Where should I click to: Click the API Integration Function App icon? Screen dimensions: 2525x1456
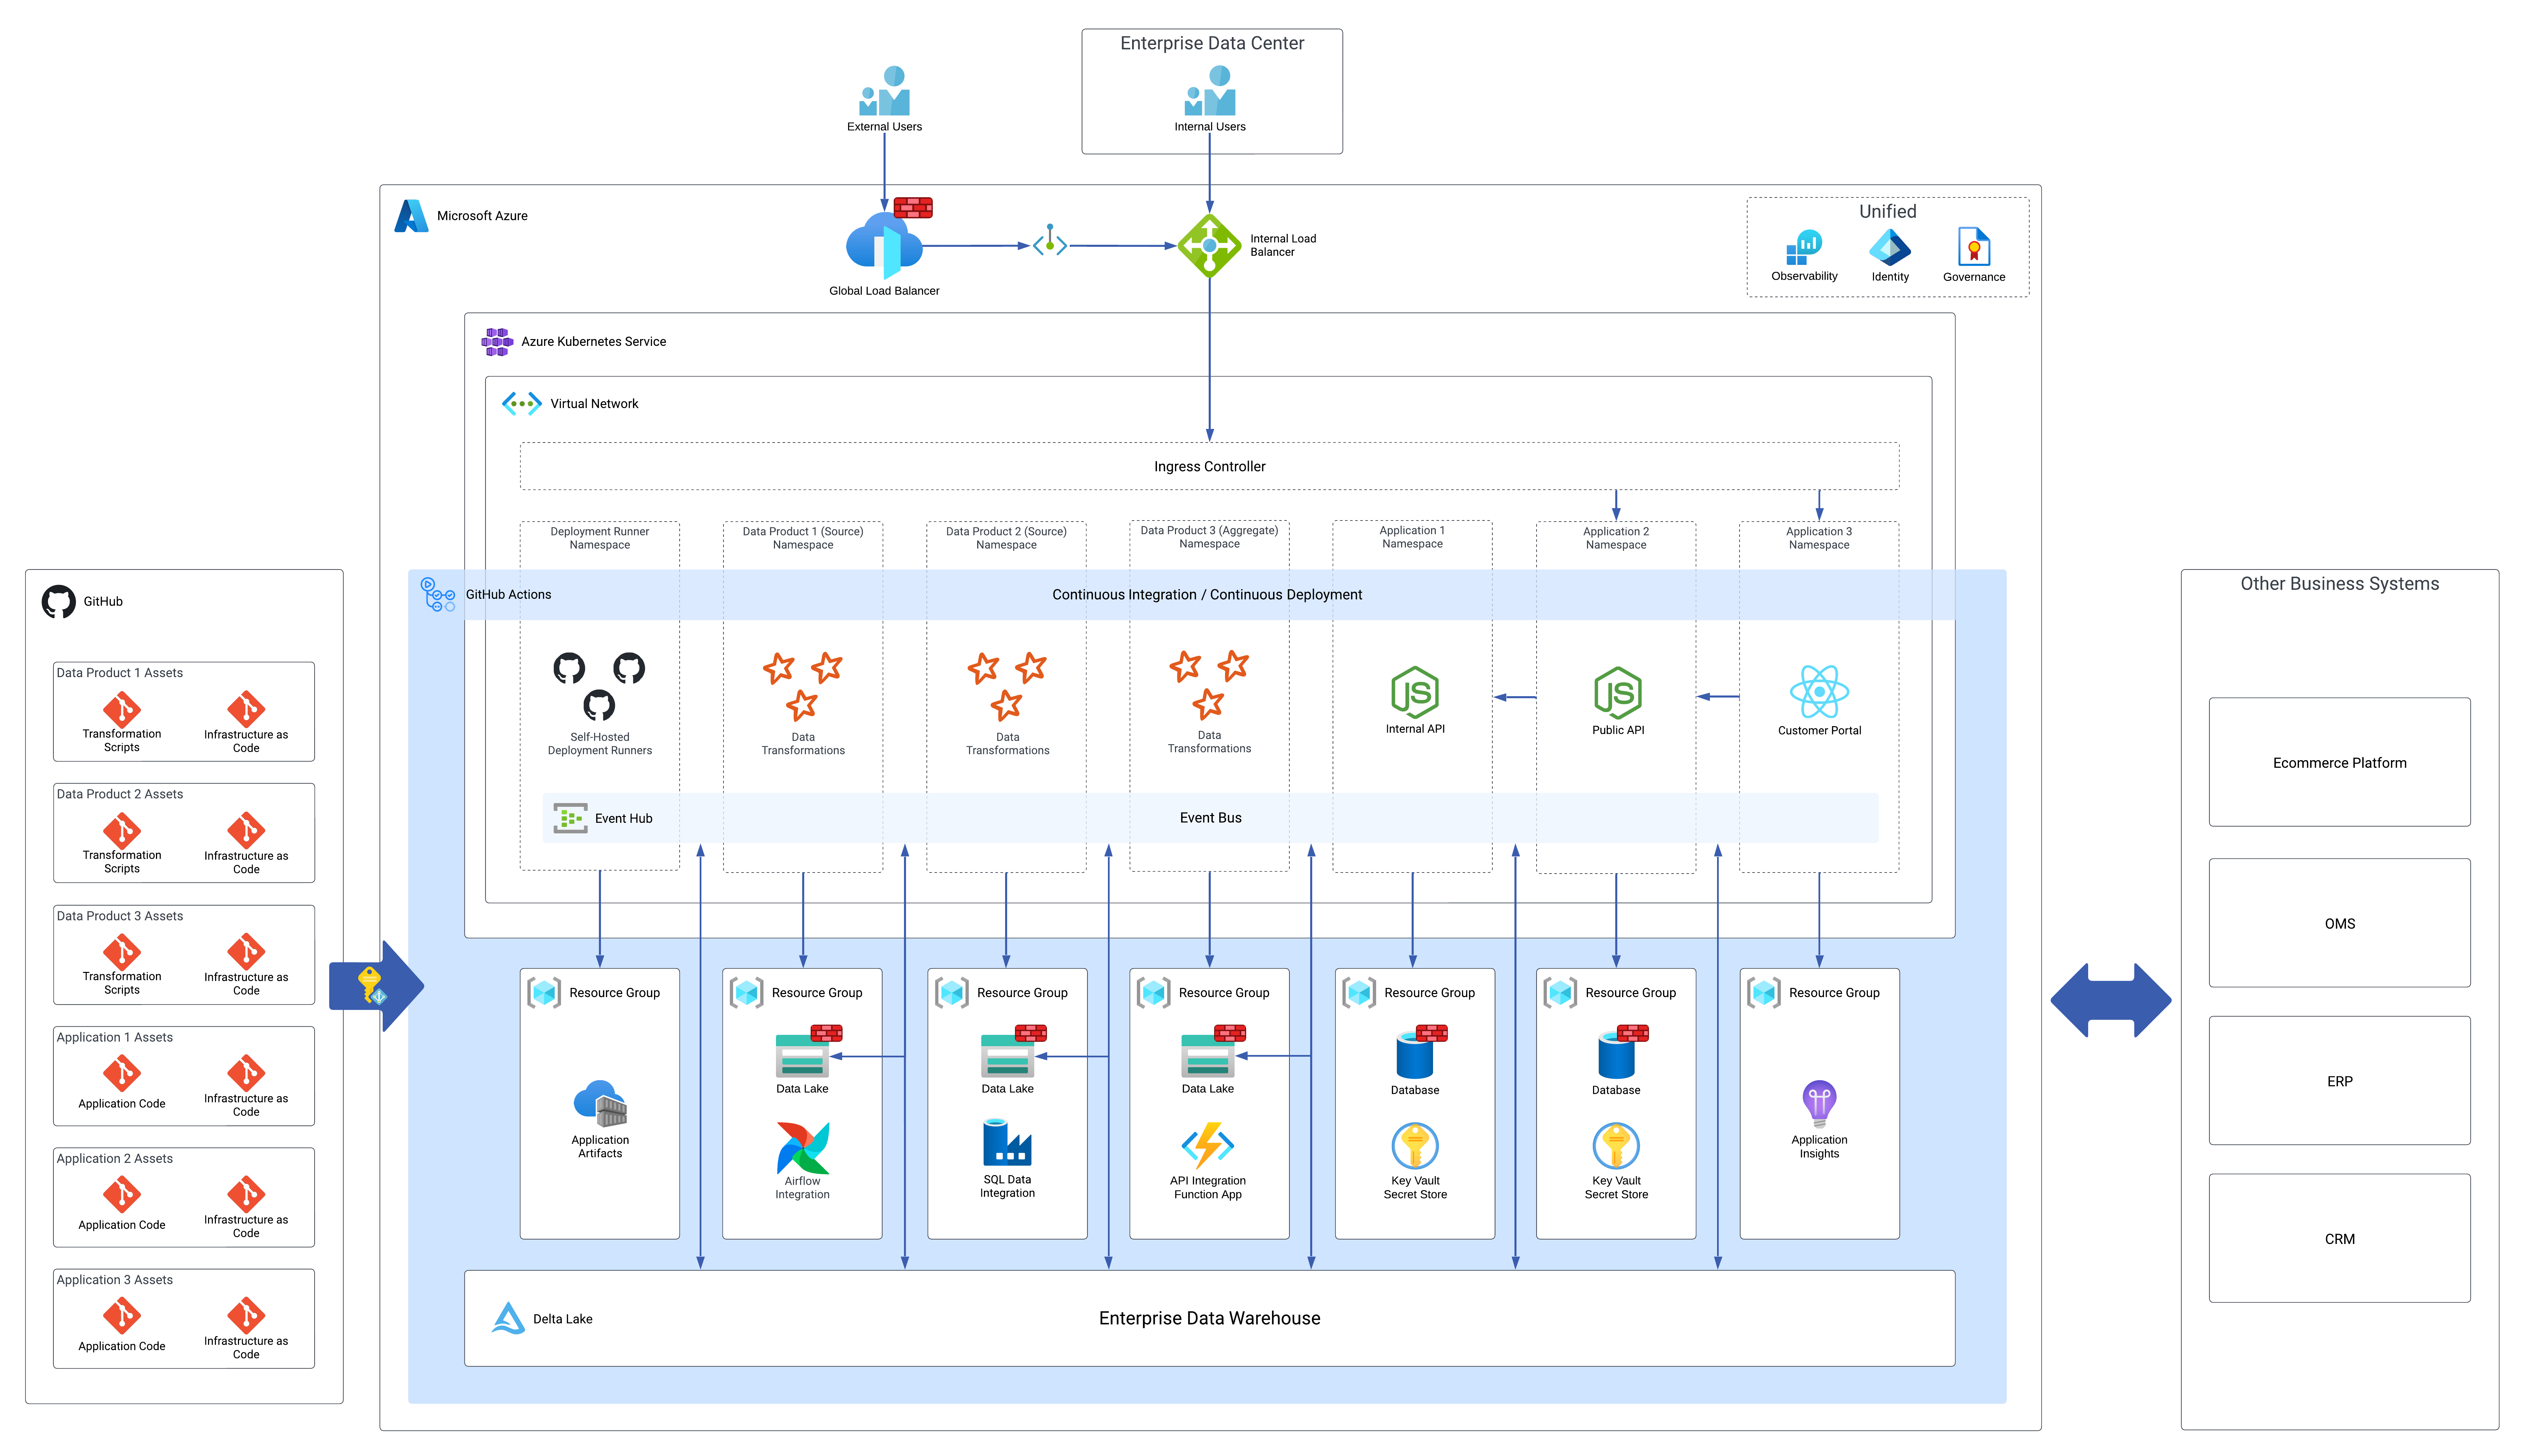coord(1208,1146)
